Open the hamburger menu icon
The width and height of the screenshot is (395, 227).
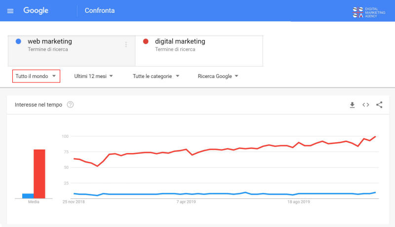(10, 11)
